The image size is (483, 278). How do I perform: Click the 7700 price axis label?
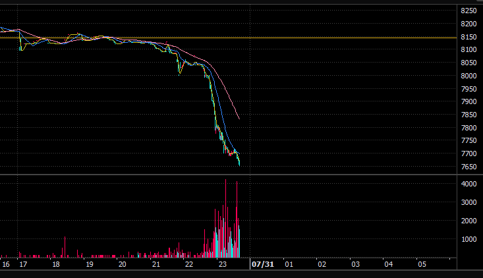(469, 153)
